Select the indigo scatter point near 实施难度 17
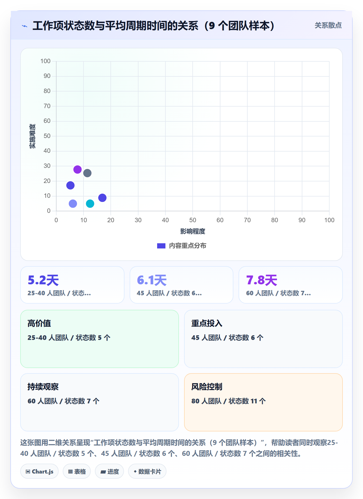This screenshot has width=363, height=499. tap(70, 185)
